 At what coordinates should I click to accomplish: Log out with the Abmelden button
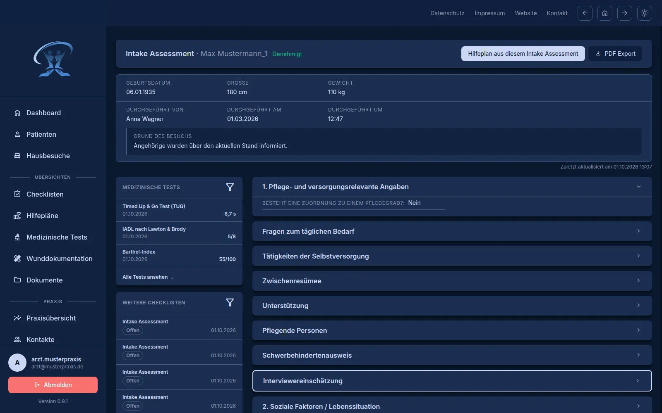pos(53,385)
